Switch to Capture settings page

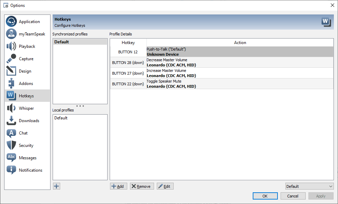click(x=27, y=59)
